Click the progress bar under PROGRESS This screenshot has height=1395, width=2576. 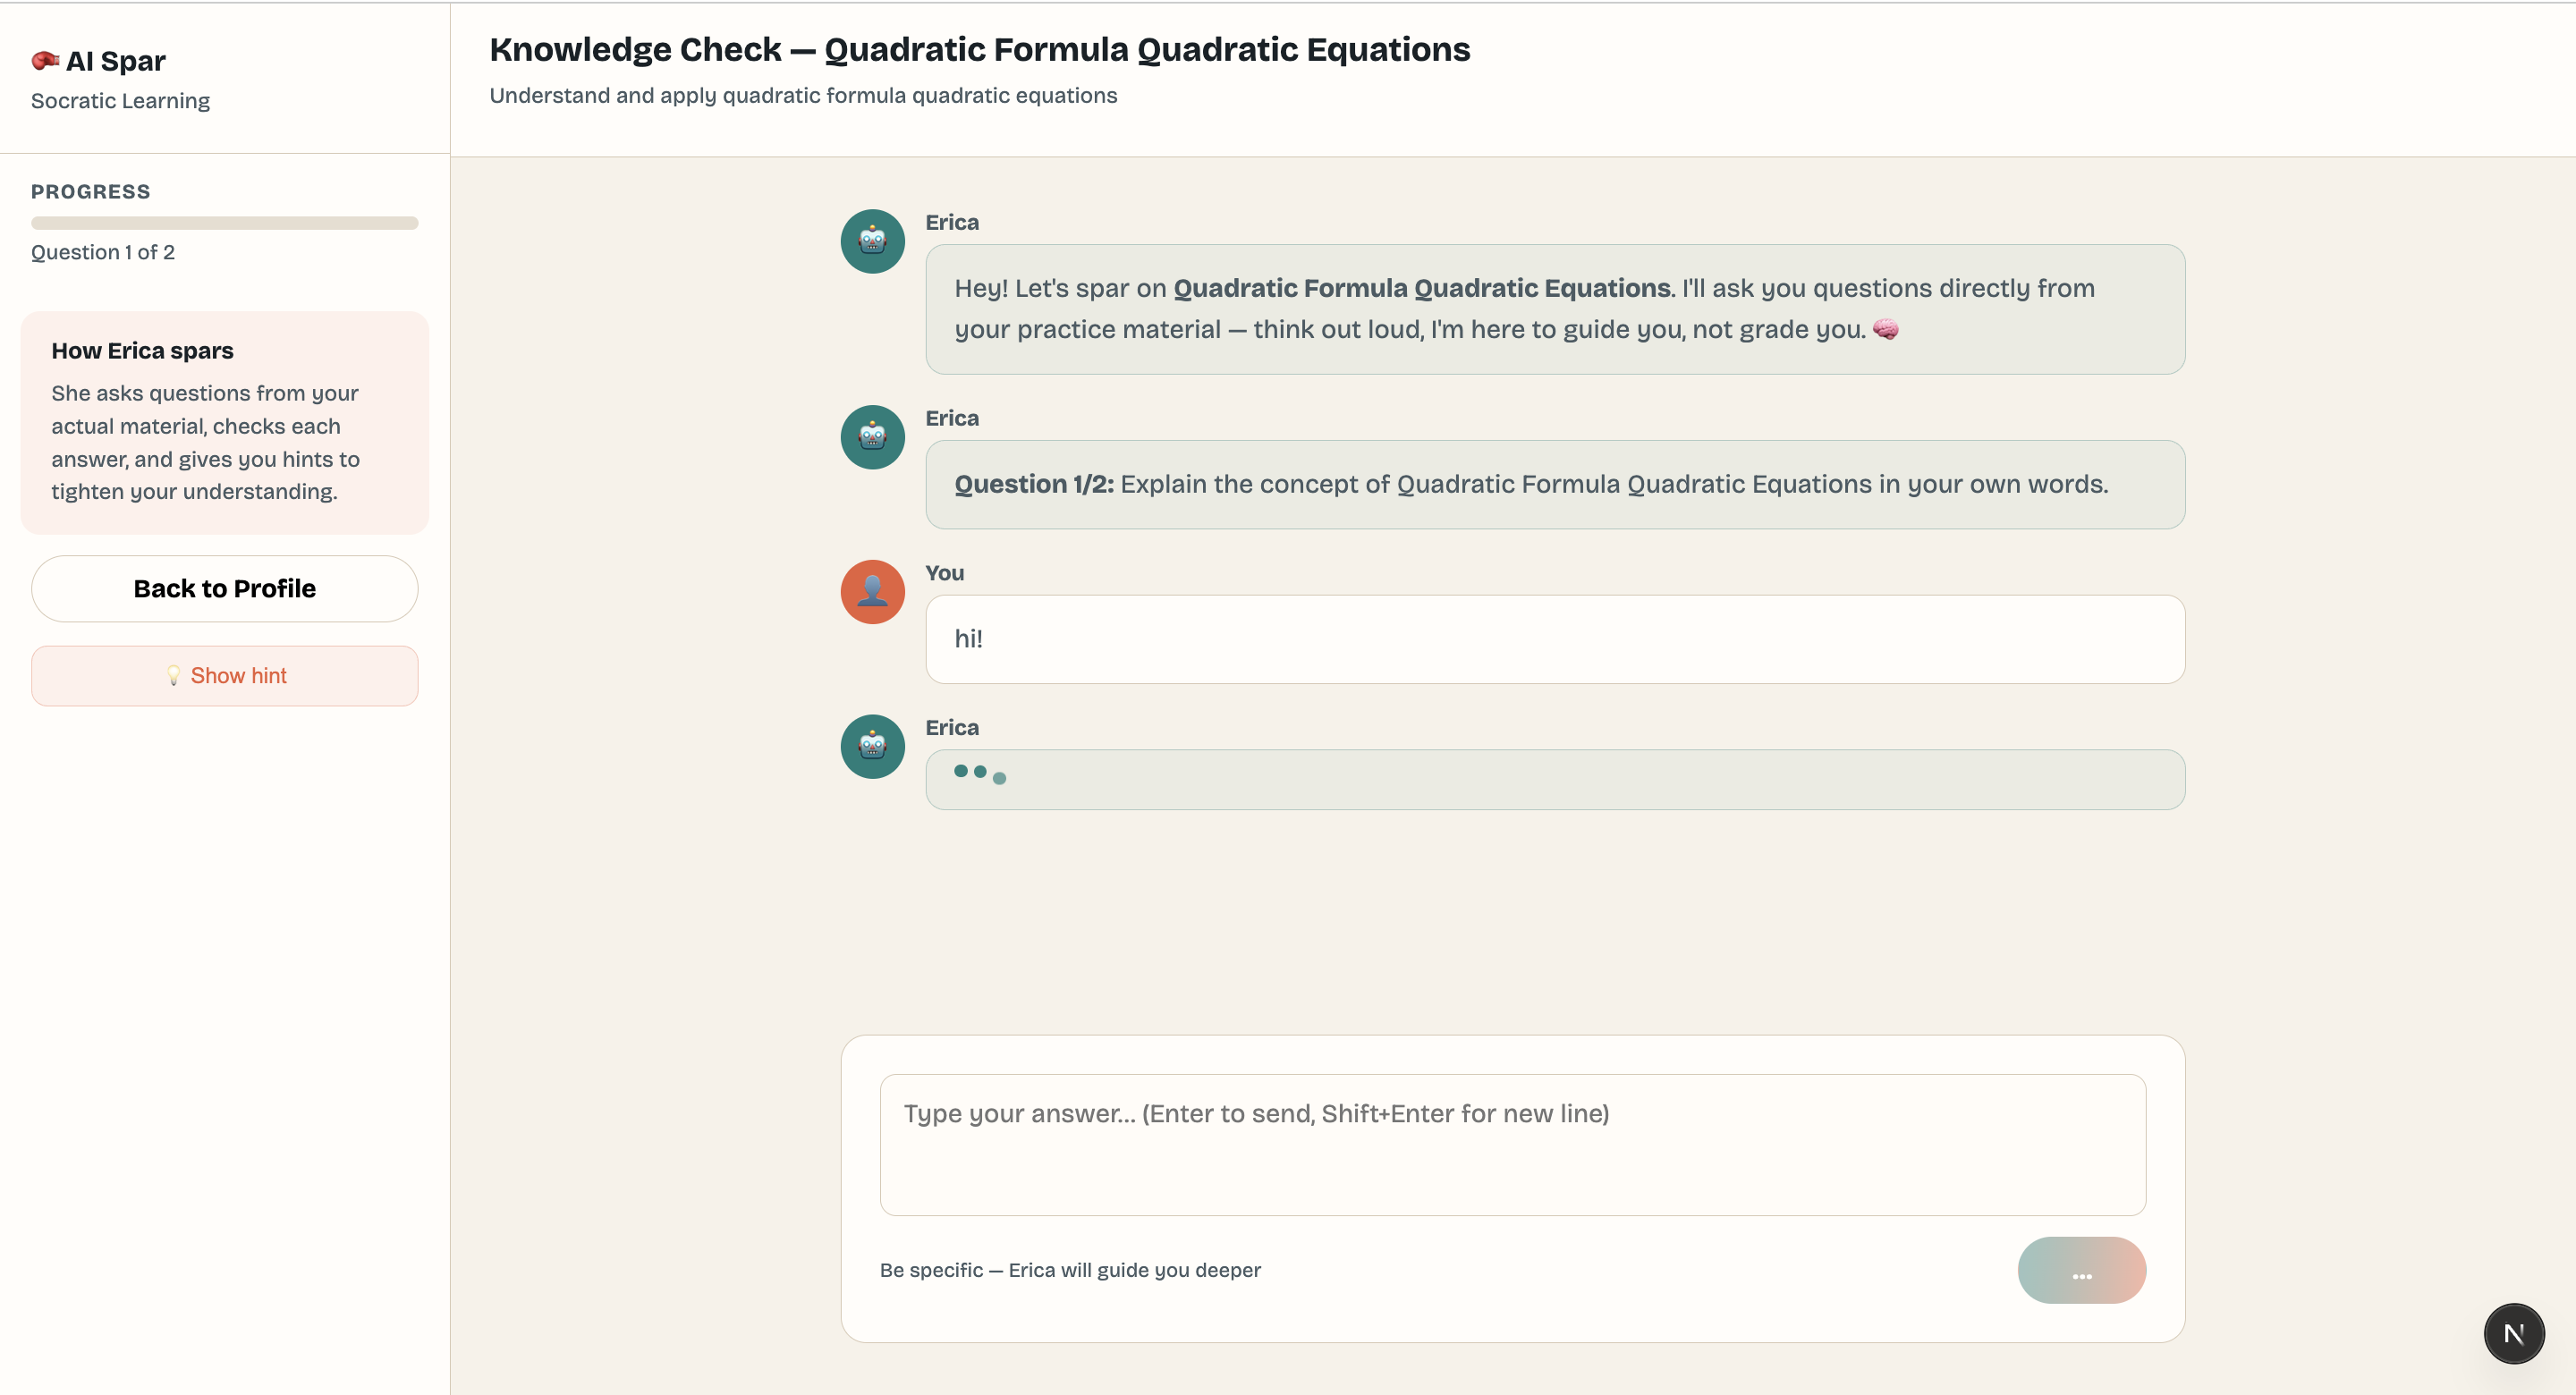[x=224, y=223]
